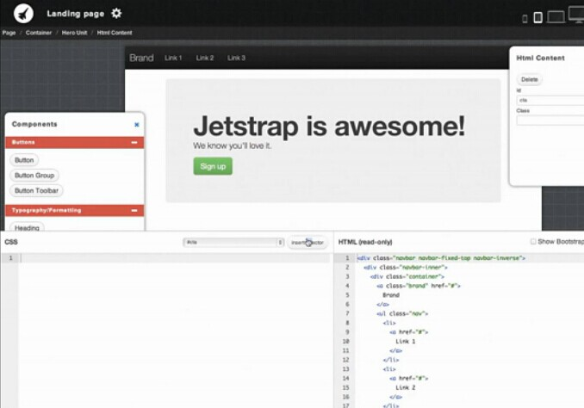The height and width of the screenshot is (408, 584).
Task: Click the 'HTML (read-only)' panel label
Action: click(x=365, y=242)
